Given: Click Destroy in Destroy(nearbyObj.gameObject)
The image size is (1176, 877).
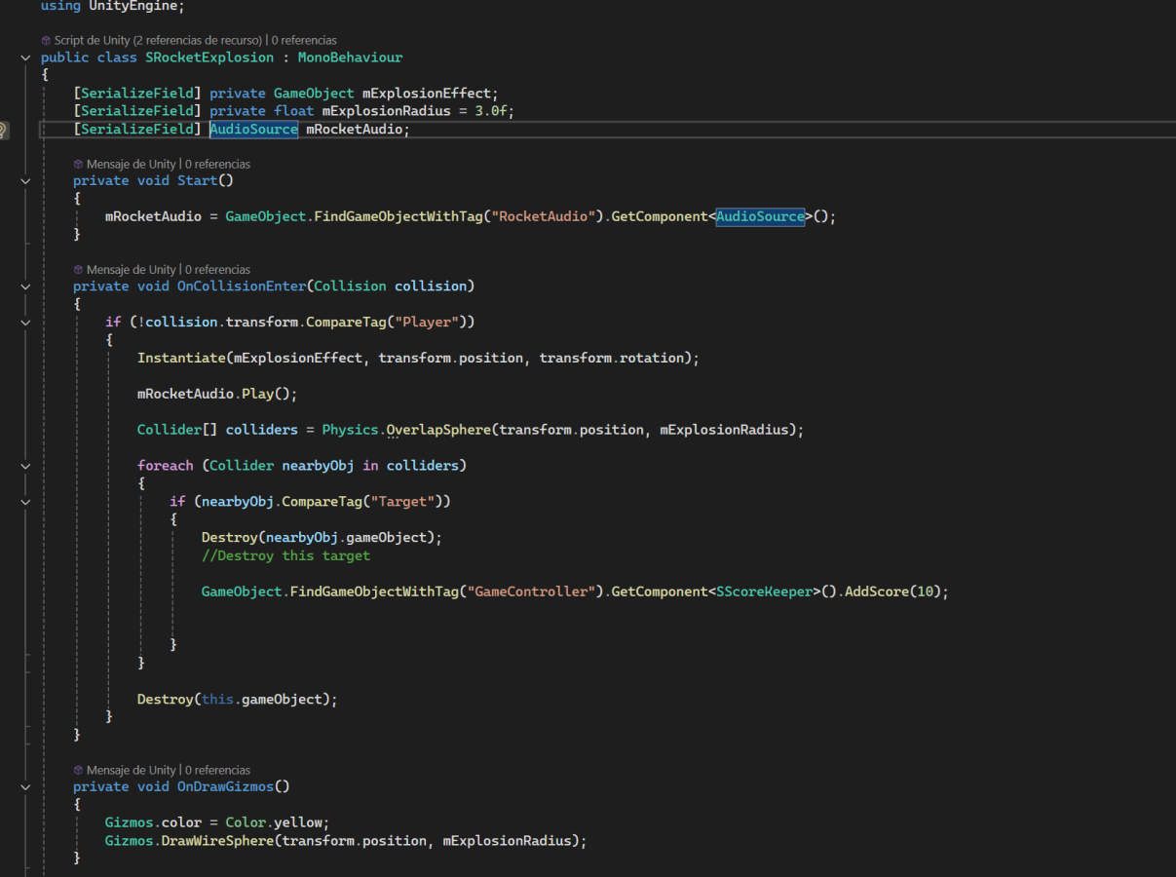Looking at the screenshot, I should tap(230, 538).
